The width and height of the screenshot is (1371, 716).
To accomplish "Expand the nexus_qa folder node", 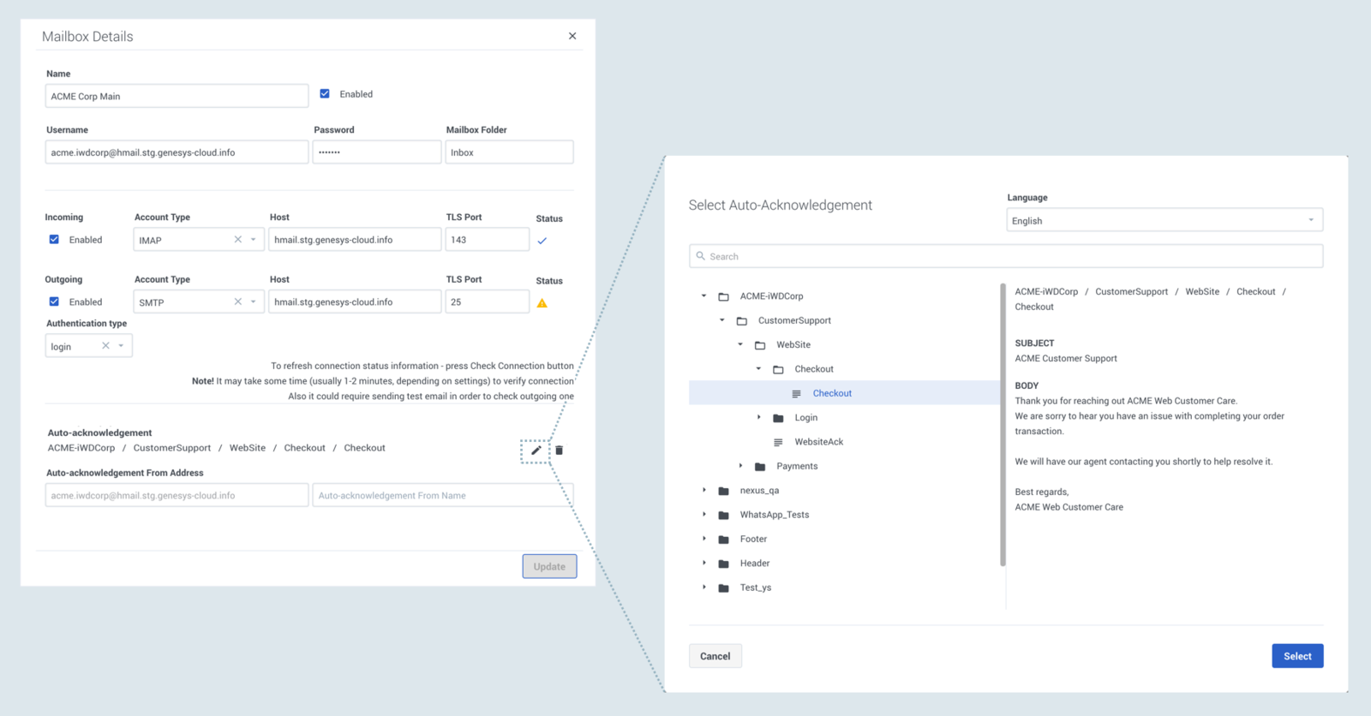I will pyautogui.click(x=704, y=491).
